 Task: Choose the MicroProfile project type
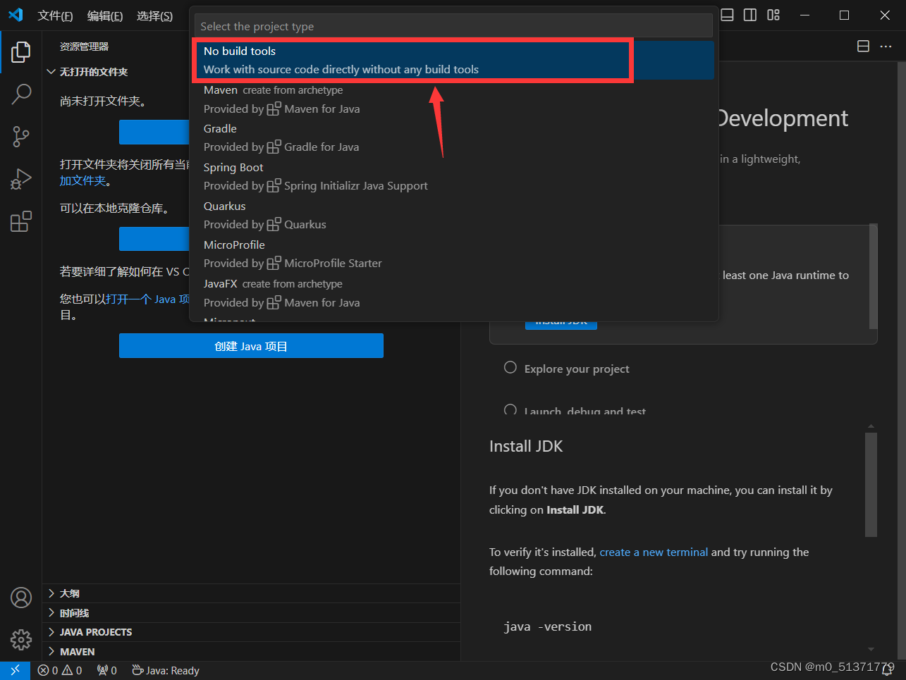454,254
